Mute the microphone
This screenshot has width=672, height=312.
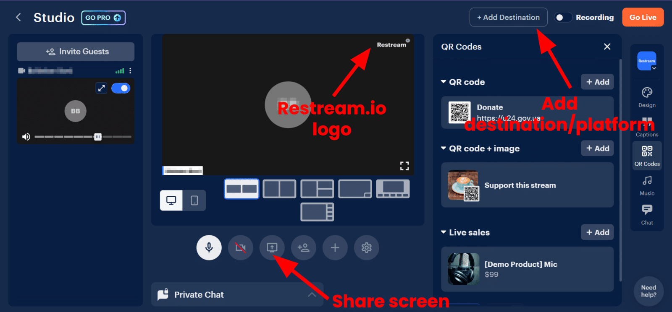click(x=209, y=247)
